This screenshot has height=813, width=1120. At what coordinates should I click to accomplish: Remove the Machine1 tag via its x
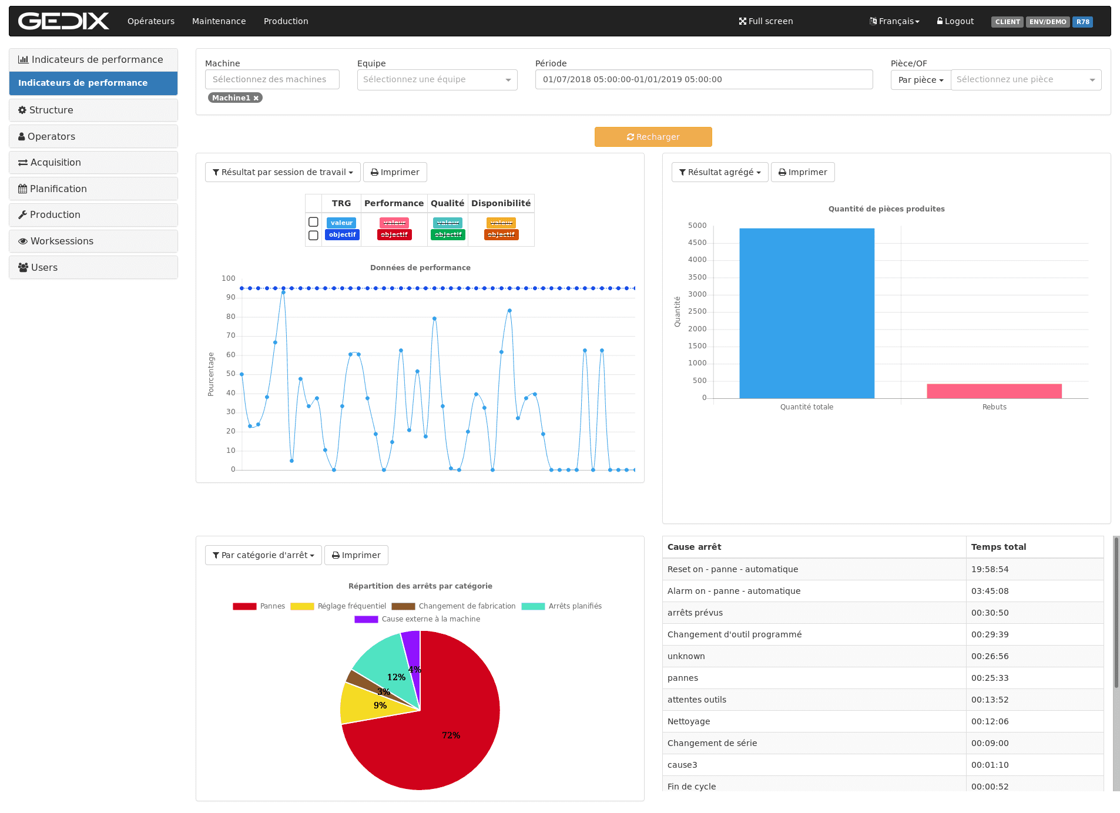point(256,98)
